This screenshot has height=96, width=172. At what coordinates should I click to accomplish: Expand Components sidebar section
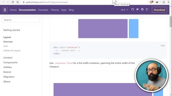click(x=10, y=62)
